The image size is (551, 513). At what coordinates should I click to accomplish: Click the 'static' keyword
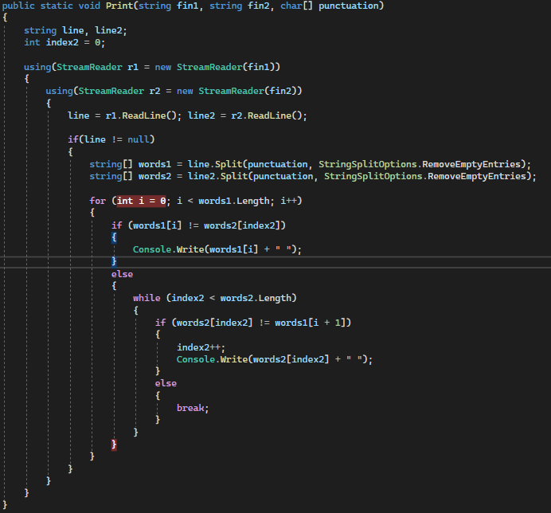(x=57, y=6)
